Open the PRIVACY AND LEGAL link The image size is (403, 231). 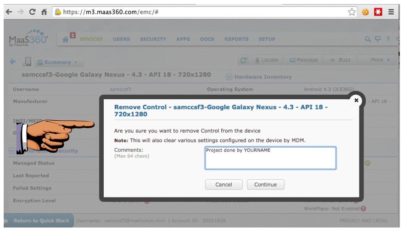click(x=364, y=220)
